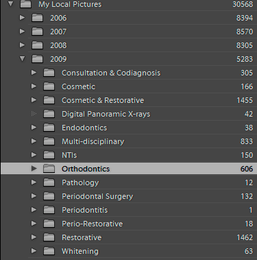Click the Restorative folder icon
257x260 pixels.
tap(49, 237)
